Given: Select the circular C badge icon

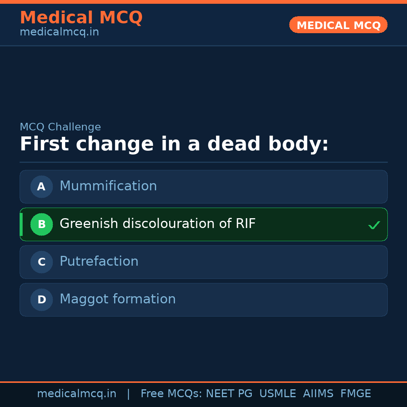Looking at the screenshot, I should coord(41,262).
